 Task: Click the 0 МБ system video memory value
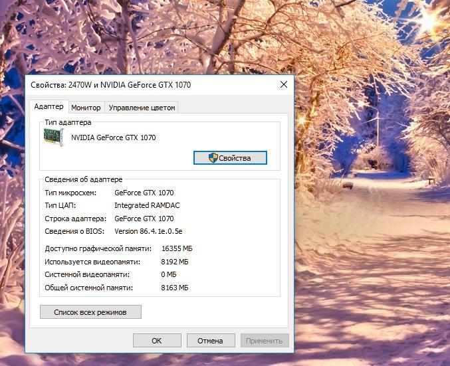click(x=169, y=274)
